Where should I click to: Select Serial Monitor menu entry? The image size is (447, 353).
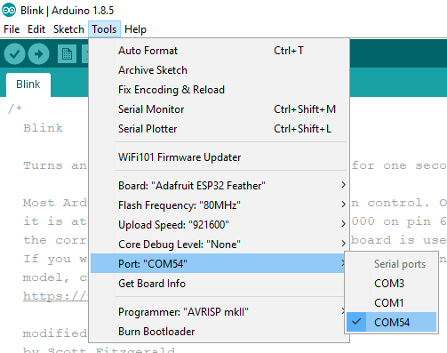tap(219, 109)
